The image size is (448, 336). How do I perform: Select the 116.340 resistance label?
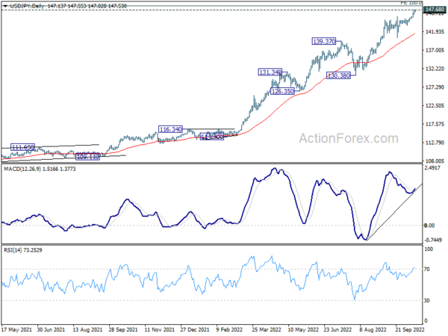[170, 129]
